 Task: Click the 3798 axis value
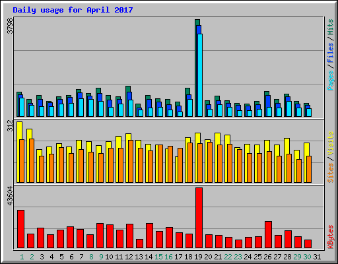(x=10, y=26)
